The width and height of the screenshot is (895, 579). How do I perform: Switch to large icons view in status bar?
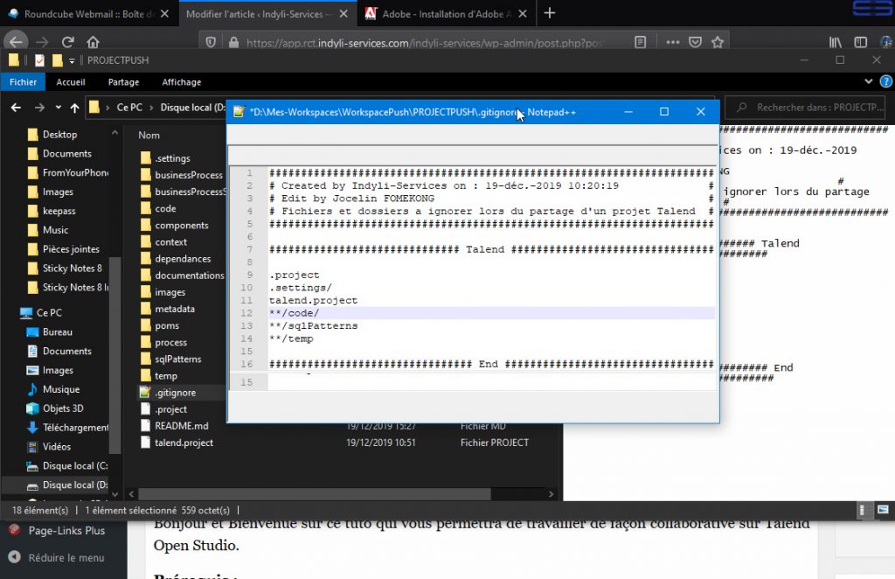coord(883,510)
